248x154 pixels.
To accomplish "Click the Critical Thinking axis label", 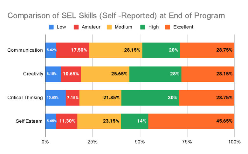I will (25, 97).
